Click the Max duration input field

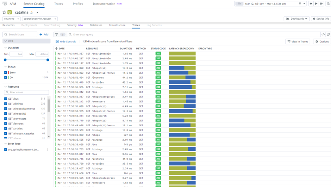(42, 54)
